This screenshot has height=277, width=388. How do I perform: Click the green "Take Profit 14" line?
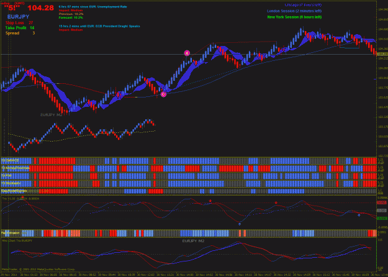(19, 28)
